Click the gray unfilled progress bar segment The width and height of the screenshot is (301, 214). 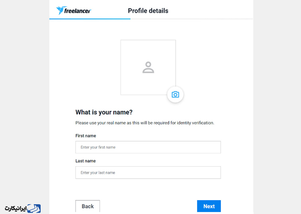point(192,19)
